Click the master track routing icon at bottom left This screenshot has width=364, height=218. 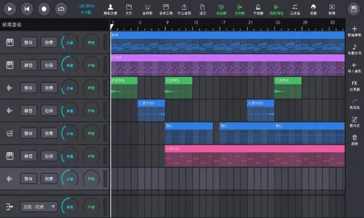coord(9,206)
